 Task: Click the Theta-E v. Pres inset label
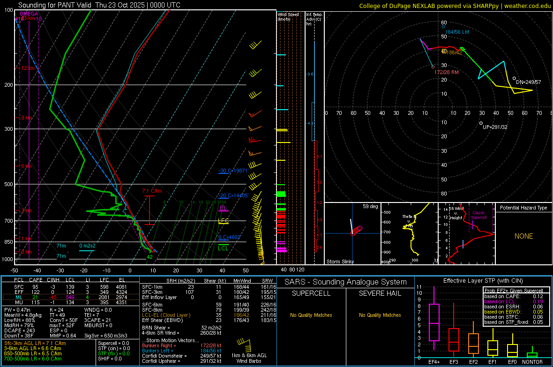[408, 221]
